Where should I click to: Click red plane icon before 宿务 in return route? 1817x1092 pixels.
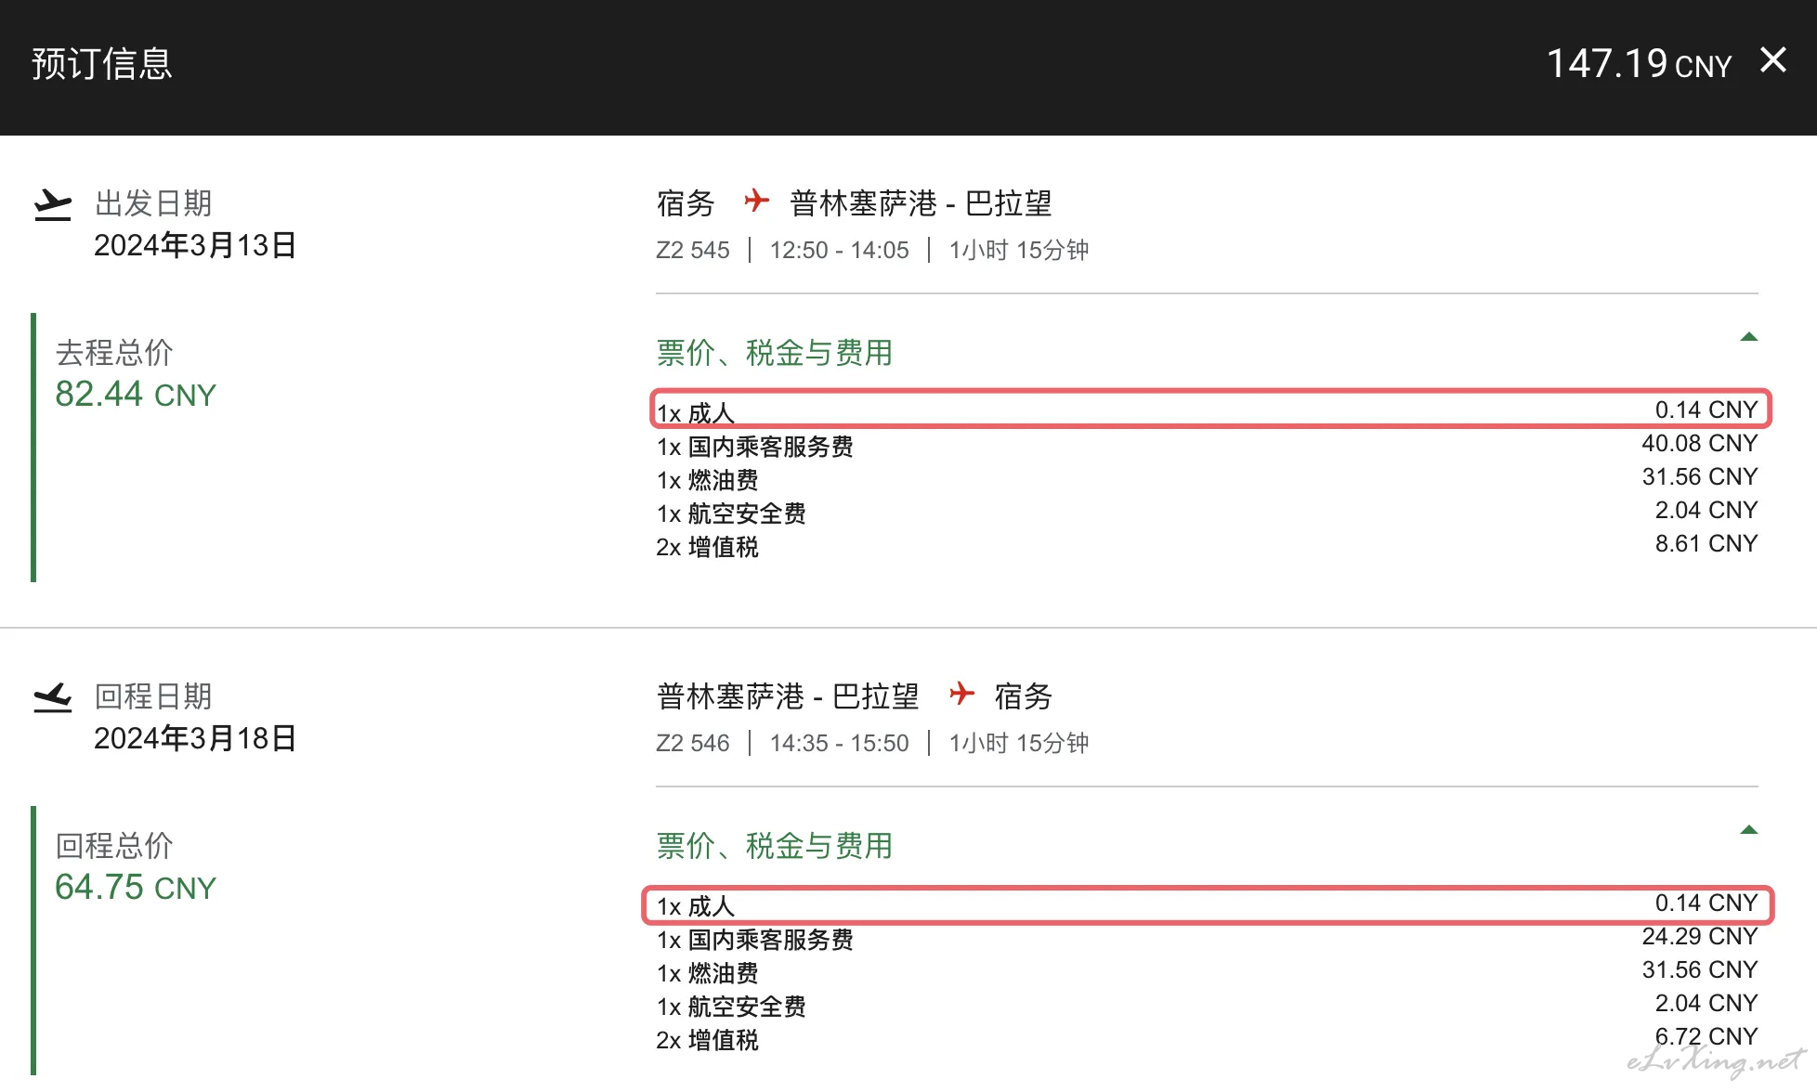click(x=962, y=694)
